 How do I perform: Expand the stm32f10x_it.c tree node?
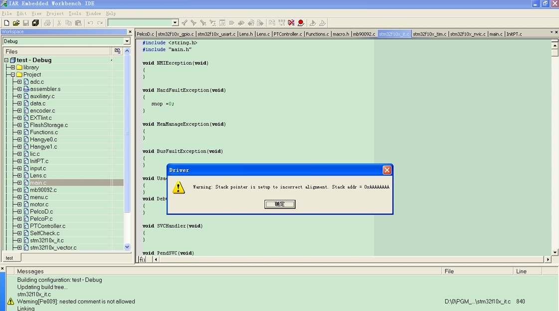tap(19, 240)
